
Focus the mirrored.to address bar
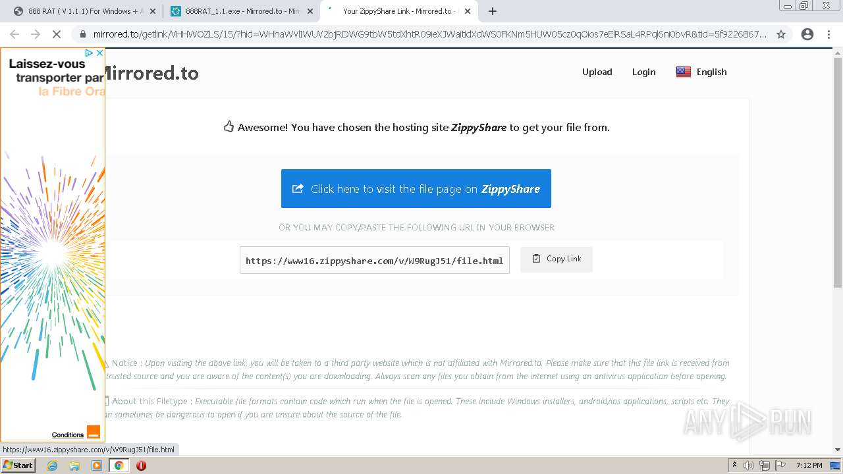pyautogui.click(x=429, y=34)
